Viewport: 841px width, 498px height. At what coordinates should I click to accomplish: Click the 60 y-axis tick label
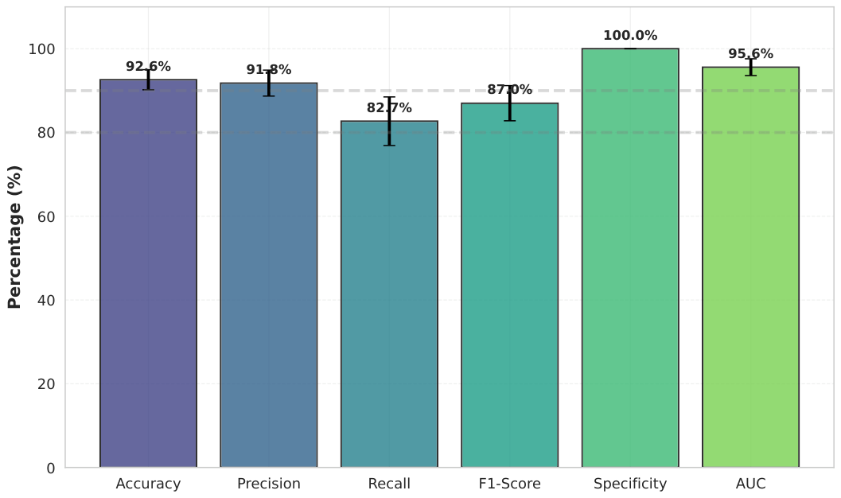[x=46, y=216]
